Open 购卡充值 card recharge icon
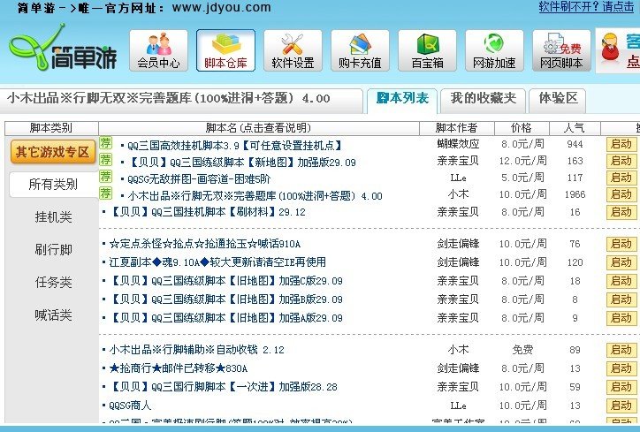The width and height of the screenshot is (640, 432). (x=360, y=50)
